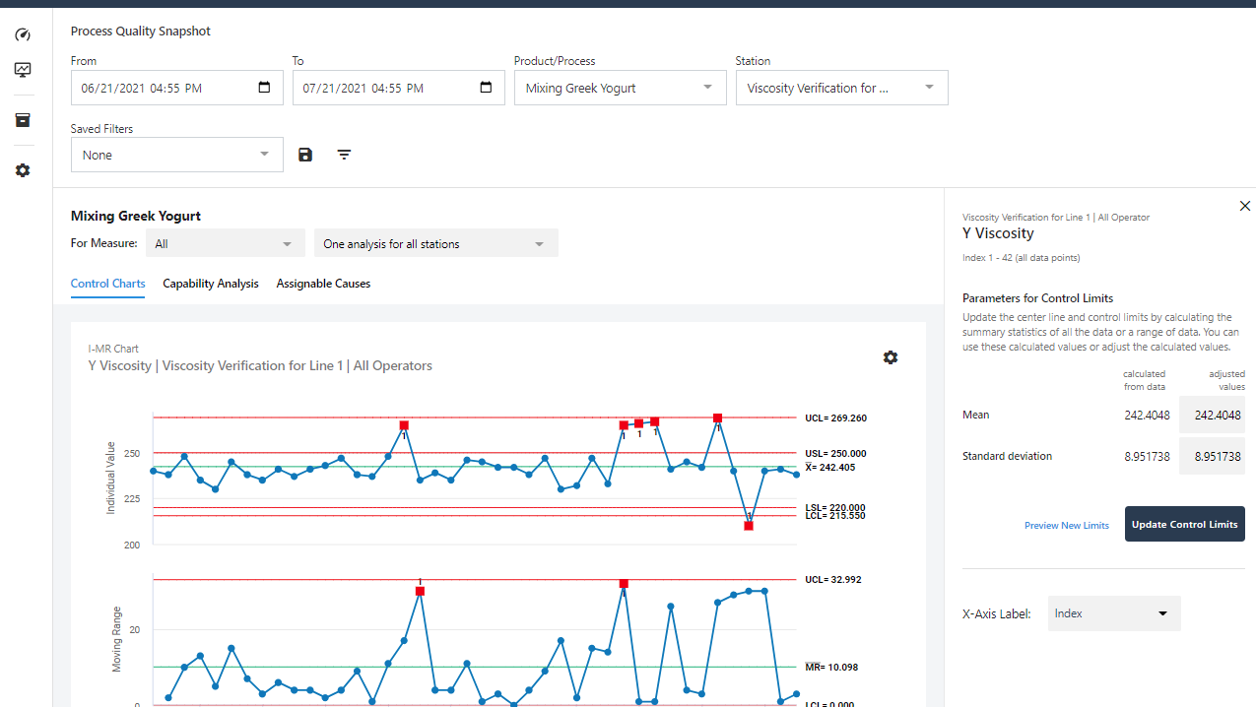Close the Y Viscosity parameters panel
Screen dimensions: 1256x707
pos(1244,206)
